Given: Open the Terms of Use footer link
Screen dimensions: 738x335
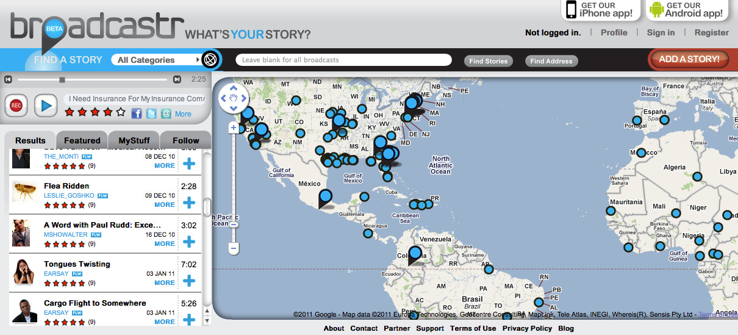Looking at the screenshot, I should [x=473, y=328].
